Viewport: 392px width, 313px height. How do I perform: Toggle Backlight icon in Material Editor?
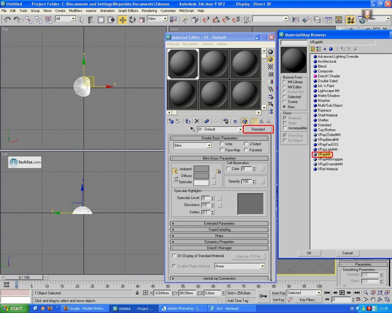tap(271, 59)
